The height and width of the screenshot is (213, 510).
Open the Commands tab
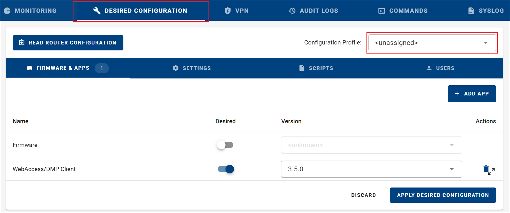(403, 11)
